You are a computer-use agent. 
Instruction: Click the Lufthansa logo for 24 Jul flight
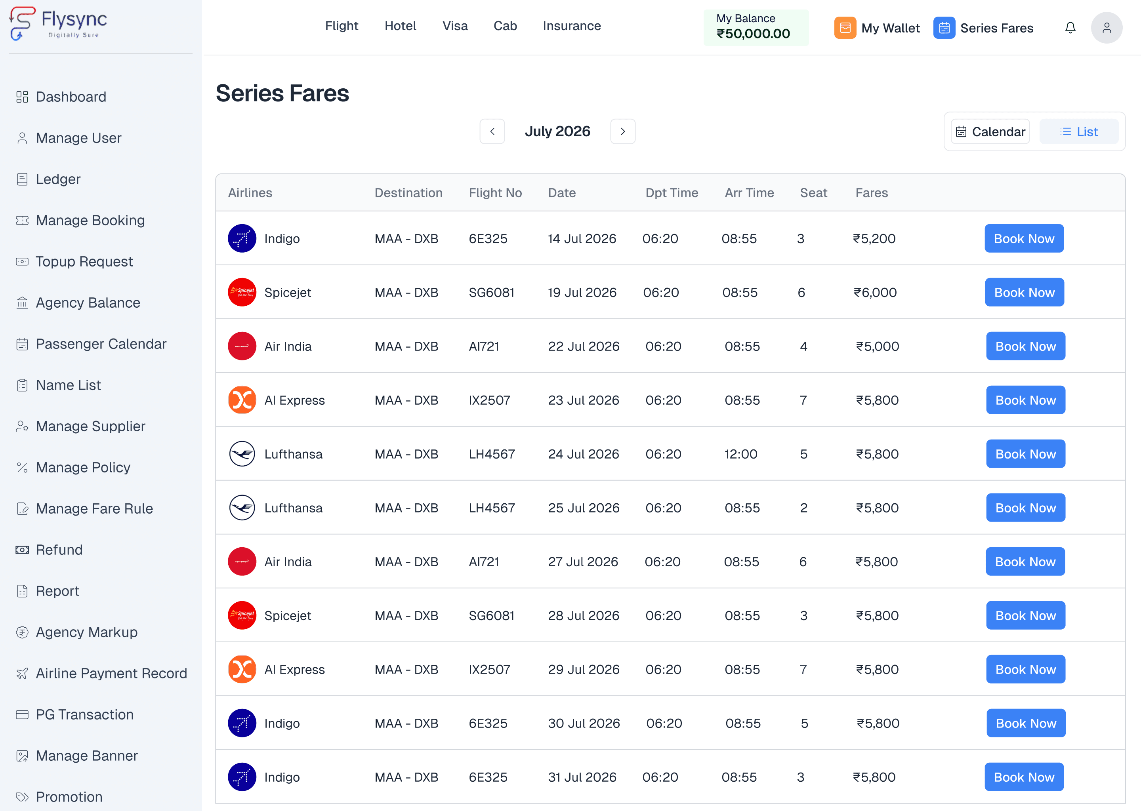pyautogui.click(x=242, y=454)
